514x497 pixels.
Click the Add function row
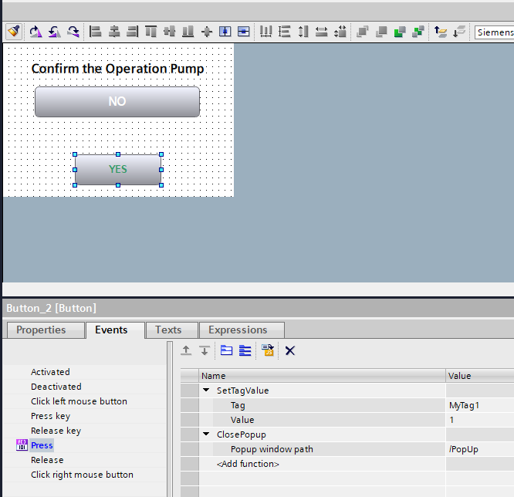point(248,464)
